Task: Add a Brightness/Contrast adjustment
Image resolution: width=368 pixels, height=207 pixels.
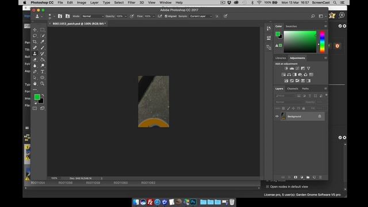Action: point(286,68)
